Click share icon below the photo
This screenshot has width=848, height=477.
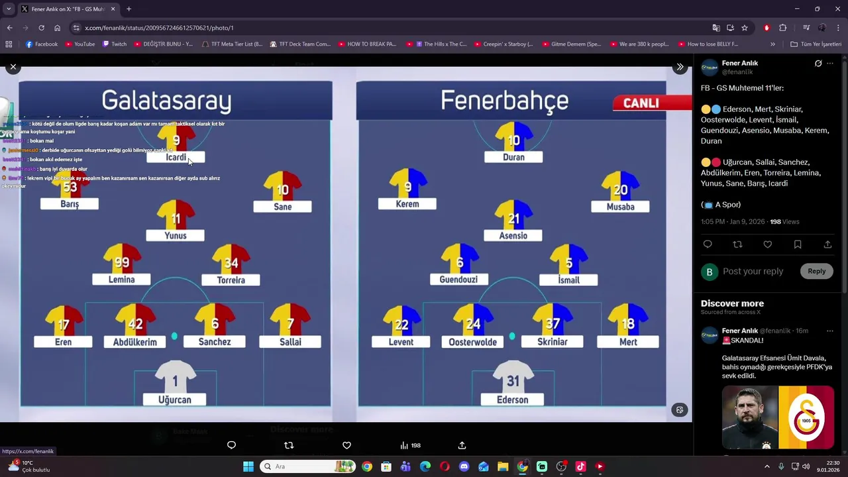[462, 445]
